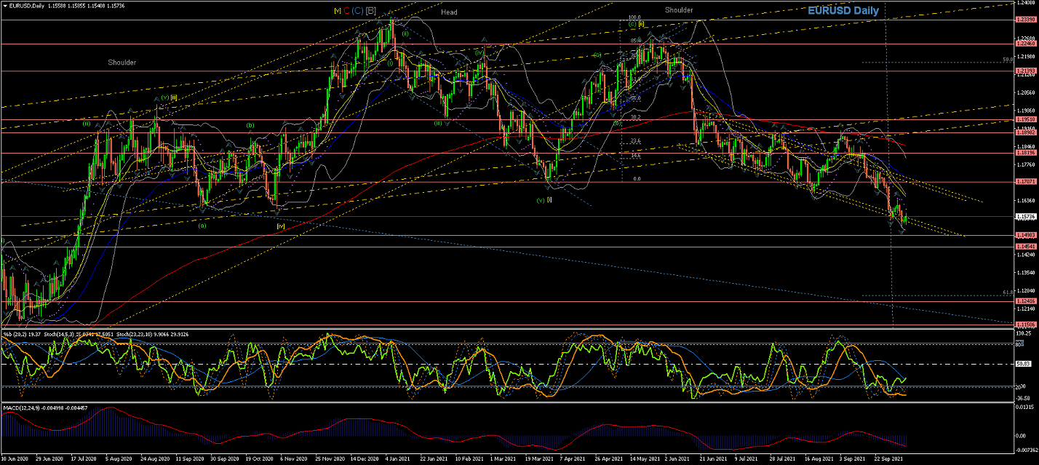Select the Fibonacci 100.0 level label
Screen dimensions: 1039x465
(x=634, y=17)
